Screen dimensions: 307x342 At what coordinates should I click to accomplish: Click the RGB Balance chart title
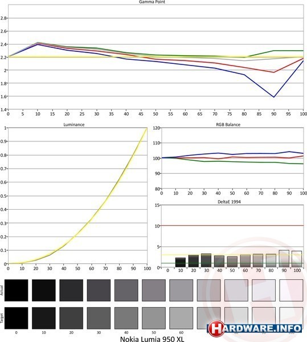point(228,124)
